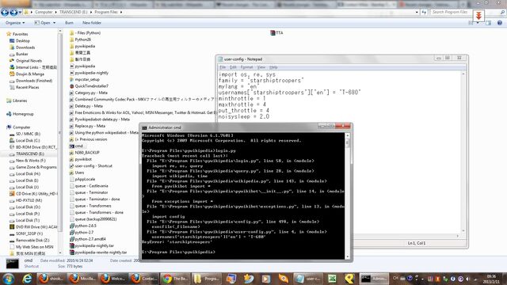Click the Program Files Explorer taskbar button

point(208,279)
